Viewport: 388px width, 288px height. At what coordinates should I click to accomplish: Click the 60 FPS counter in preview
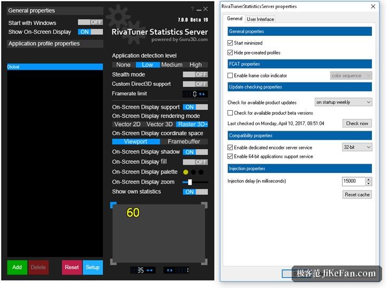(x=133, y=213)
